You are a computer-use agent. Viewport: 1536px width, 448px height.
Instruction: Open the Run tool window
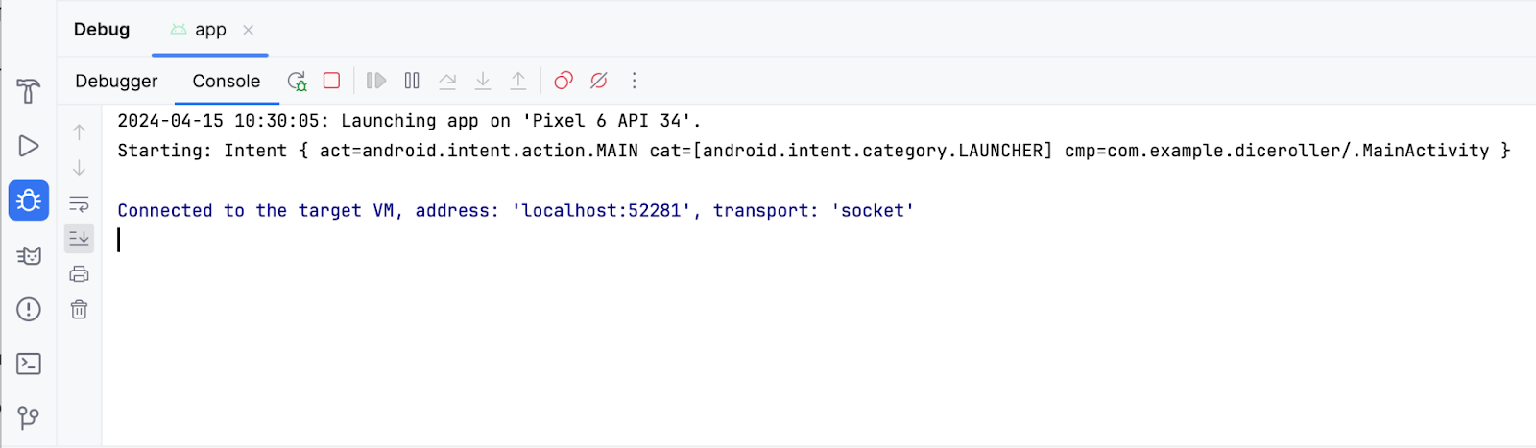[28, 146]
